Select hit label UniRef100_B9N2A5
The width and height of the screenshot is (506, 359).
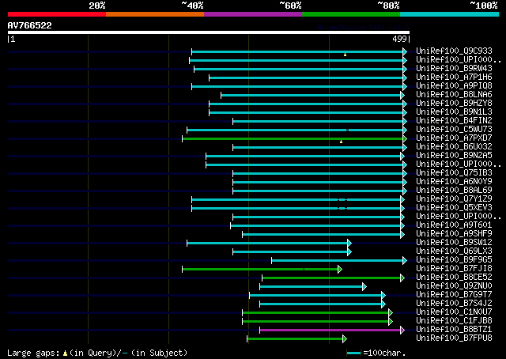(x=454, y=156)
